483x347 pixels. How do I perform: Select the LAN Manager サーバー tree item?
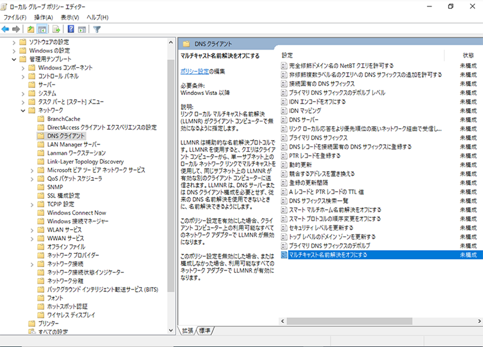(x=74, y=144)
